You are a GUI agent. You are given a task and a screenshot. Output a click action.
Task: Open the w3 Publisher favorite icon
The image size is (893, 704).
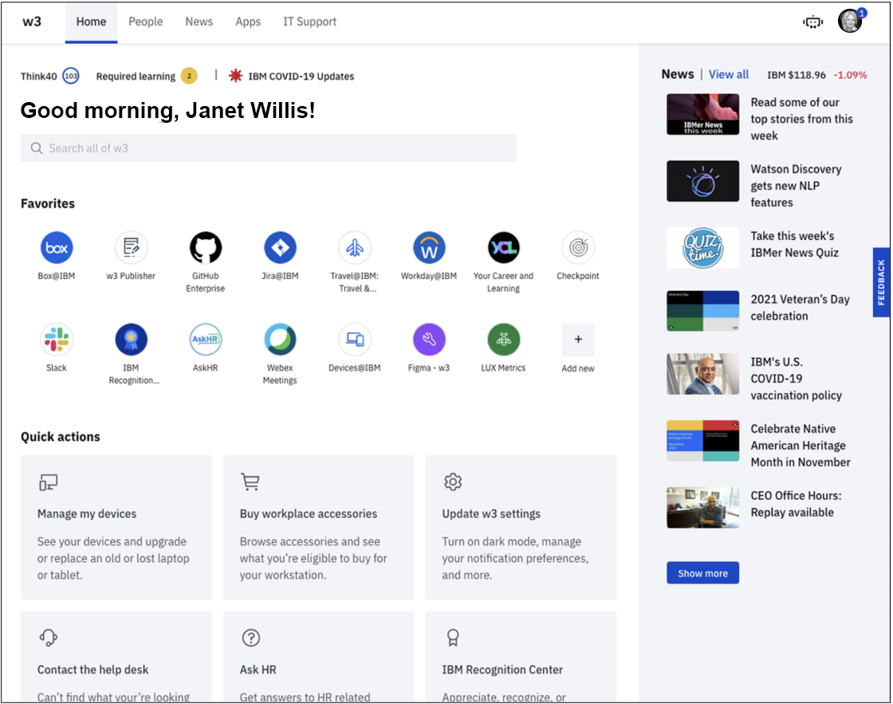click(131, 248)
